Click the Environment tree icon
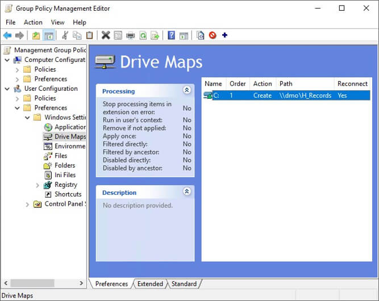The image size is (379, 301). 48,146
